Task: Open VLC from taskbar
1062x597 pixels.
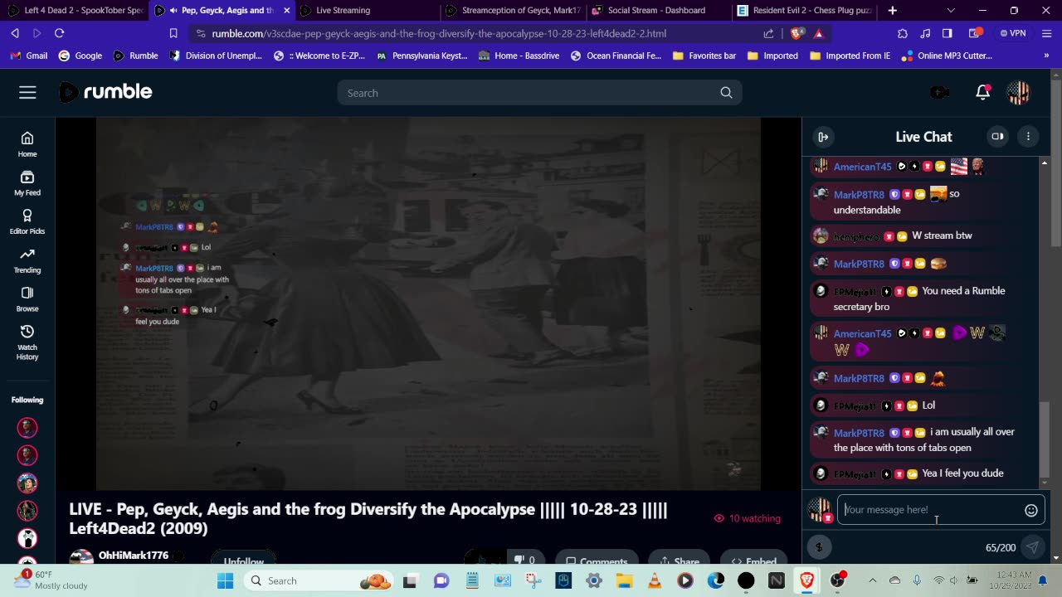Action: click(655, 580)
